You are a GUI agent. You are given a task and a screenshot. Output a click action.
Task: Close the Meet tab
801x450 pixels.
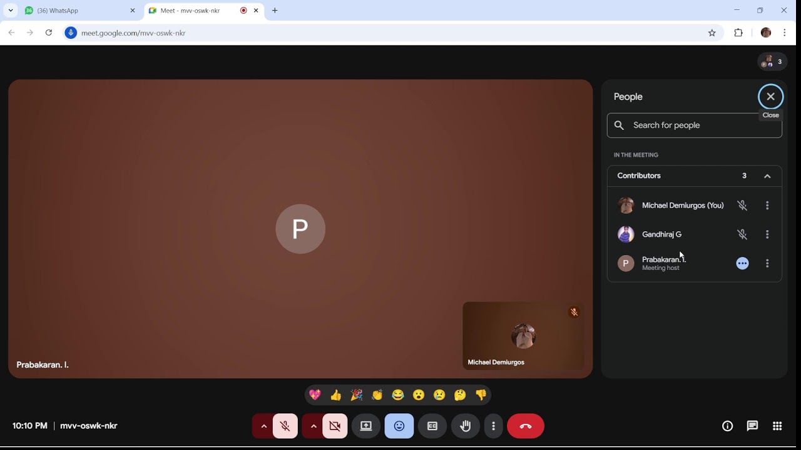point(256,11)
